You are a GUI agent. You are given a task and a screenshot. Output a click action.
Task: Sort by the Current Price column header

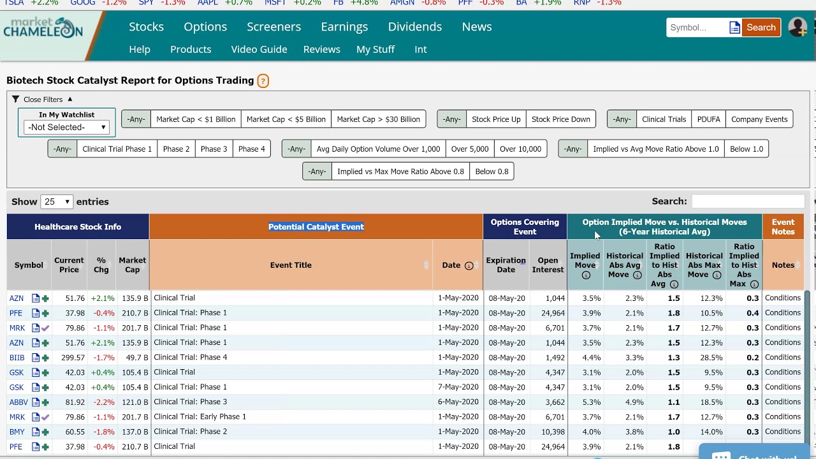pyautogui.click(x=69, y=265)
